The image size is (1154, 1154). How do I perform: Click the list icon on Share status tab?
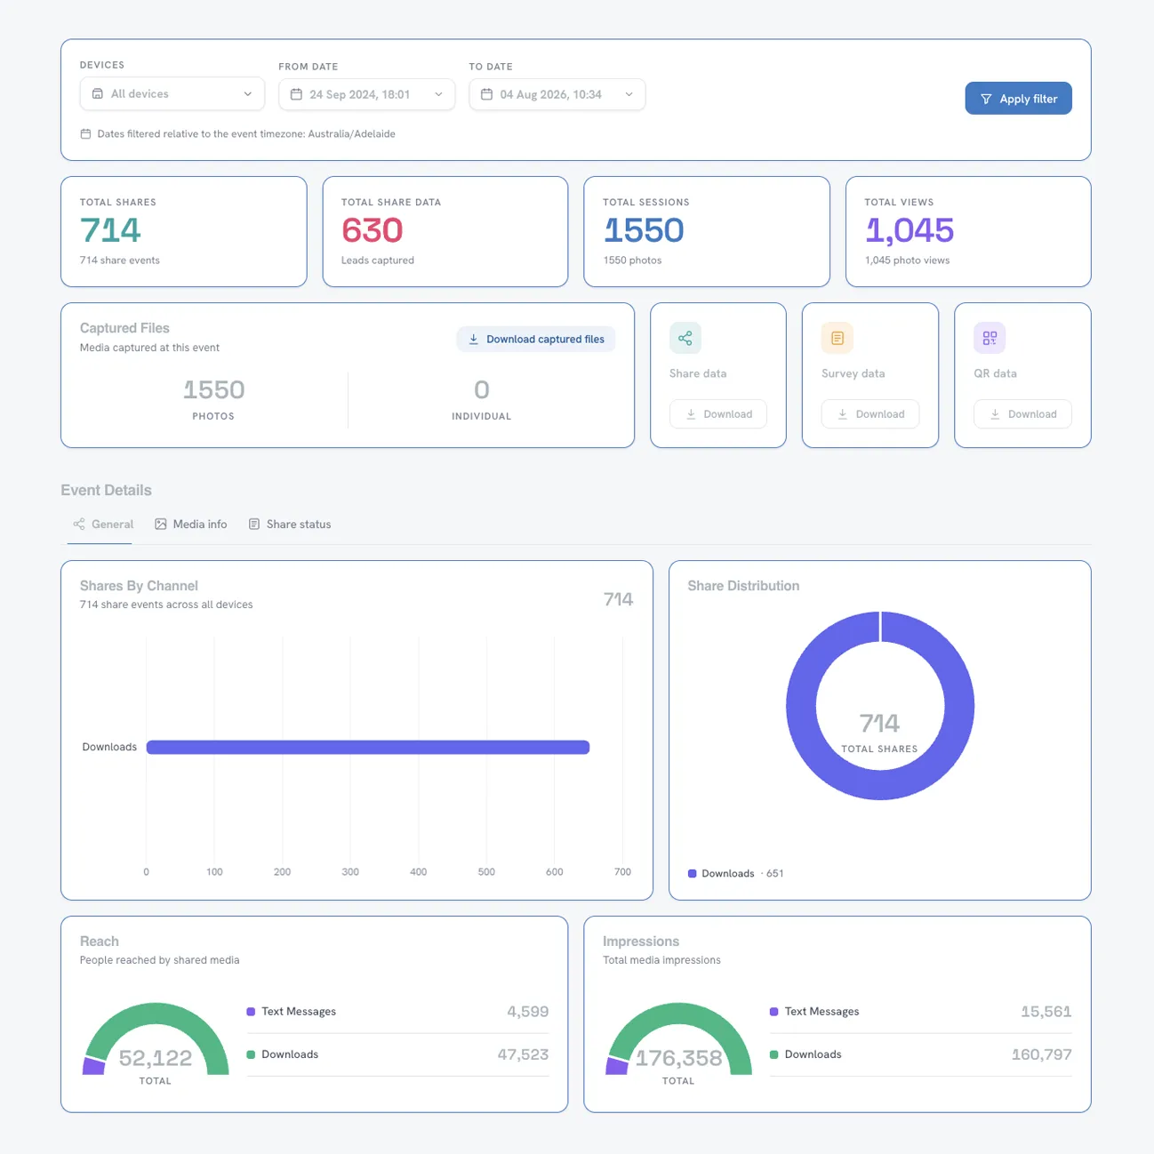[254, 525]
